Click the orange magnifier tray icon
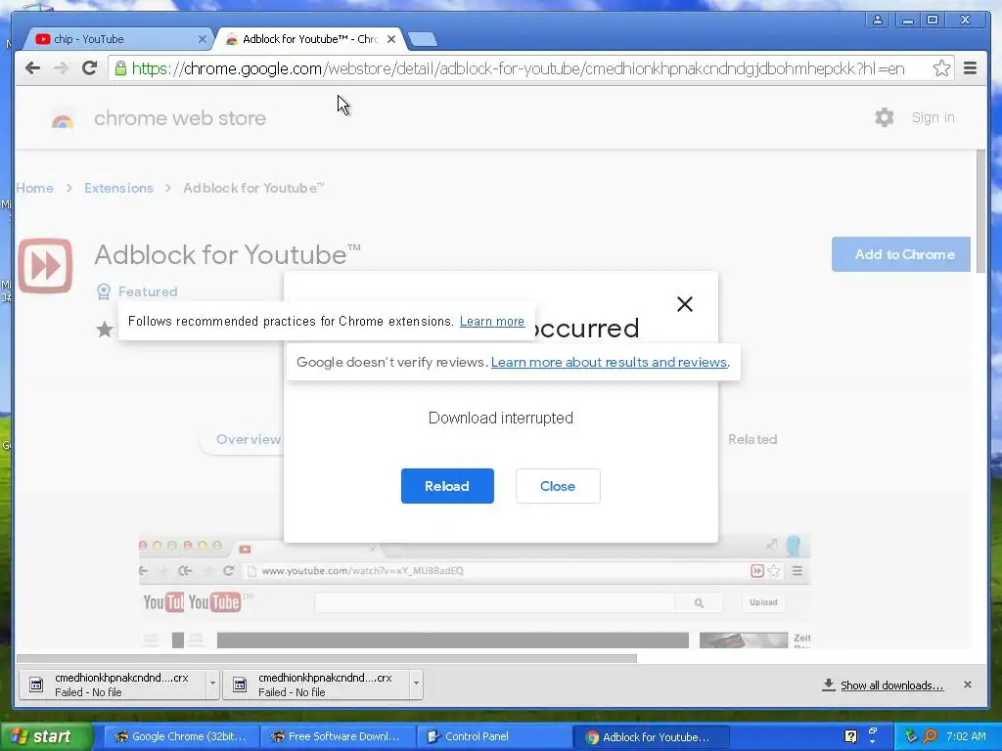Screen dimensions: 1002x751 coord(931,736)
